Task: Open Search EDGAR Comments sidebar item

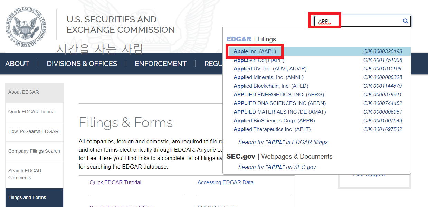Action: pos(34,174)
